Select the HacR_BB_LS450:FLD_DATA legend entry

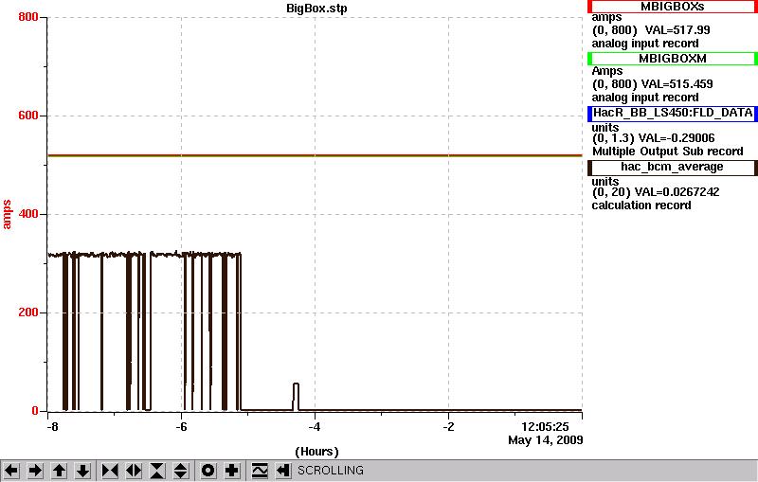[x=673, y=113]
